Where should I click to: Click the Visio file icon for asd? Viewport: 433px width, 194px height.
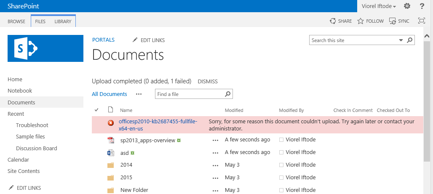[x=111, y=153]
